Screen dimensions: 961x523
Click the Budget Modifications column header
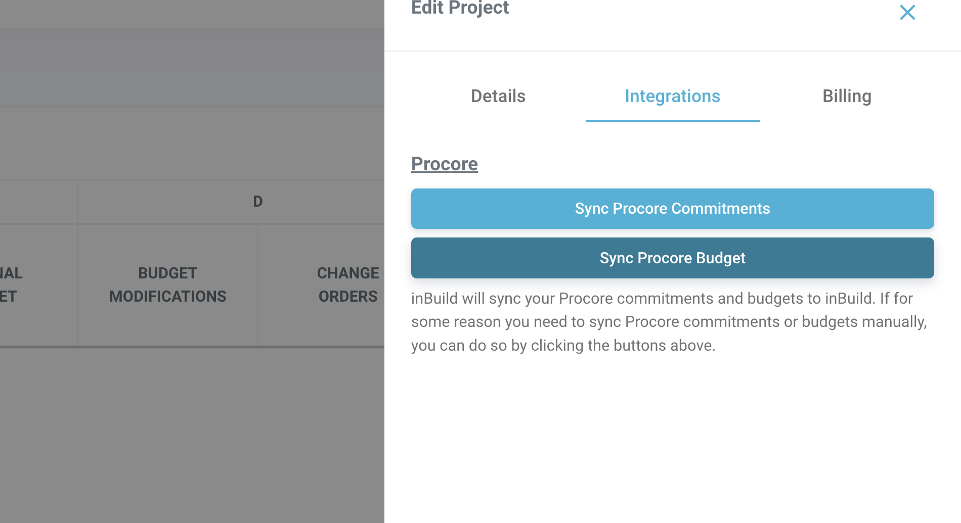tap(168, 284)
